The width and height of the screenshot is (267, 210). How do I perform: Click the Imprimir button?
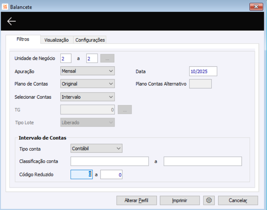(180, 200)
